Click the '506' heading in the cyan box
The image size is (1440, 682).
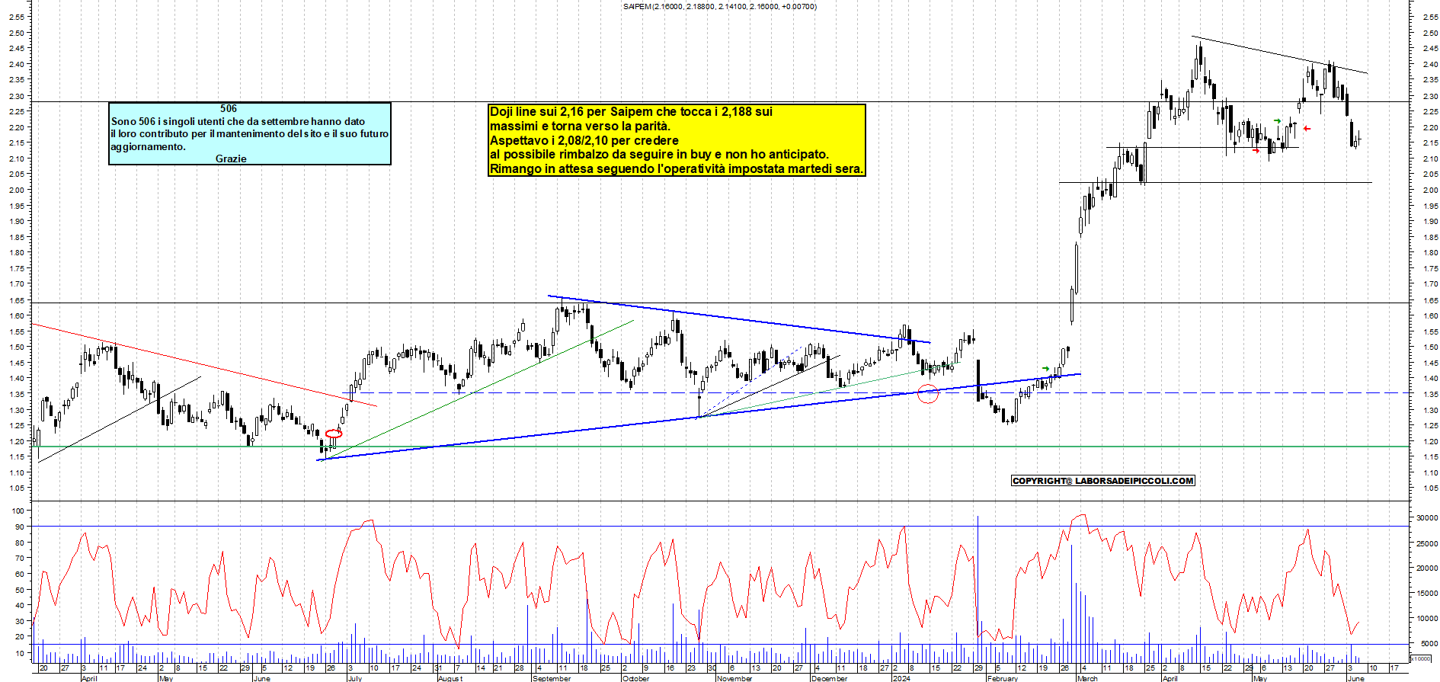[229, 109]
